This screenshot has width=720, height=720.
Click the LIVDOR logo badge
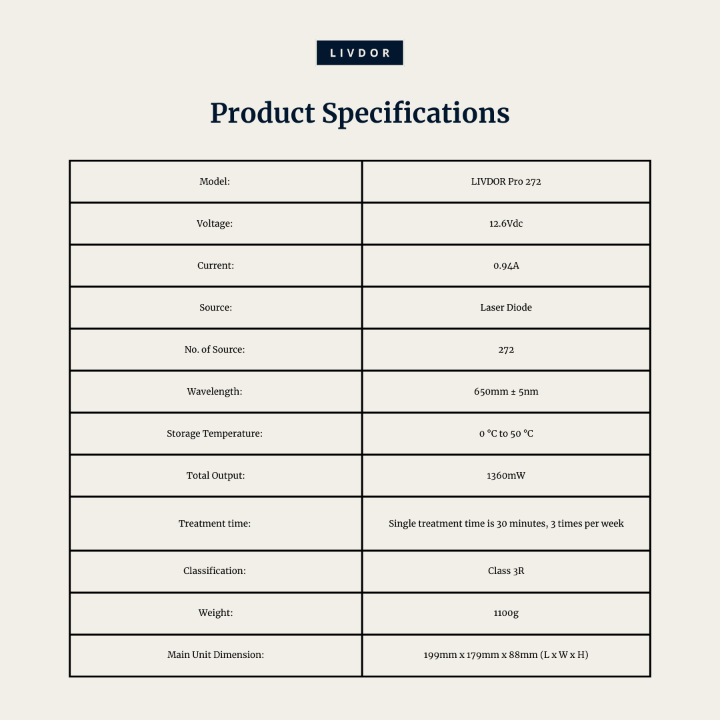point(359,53)
